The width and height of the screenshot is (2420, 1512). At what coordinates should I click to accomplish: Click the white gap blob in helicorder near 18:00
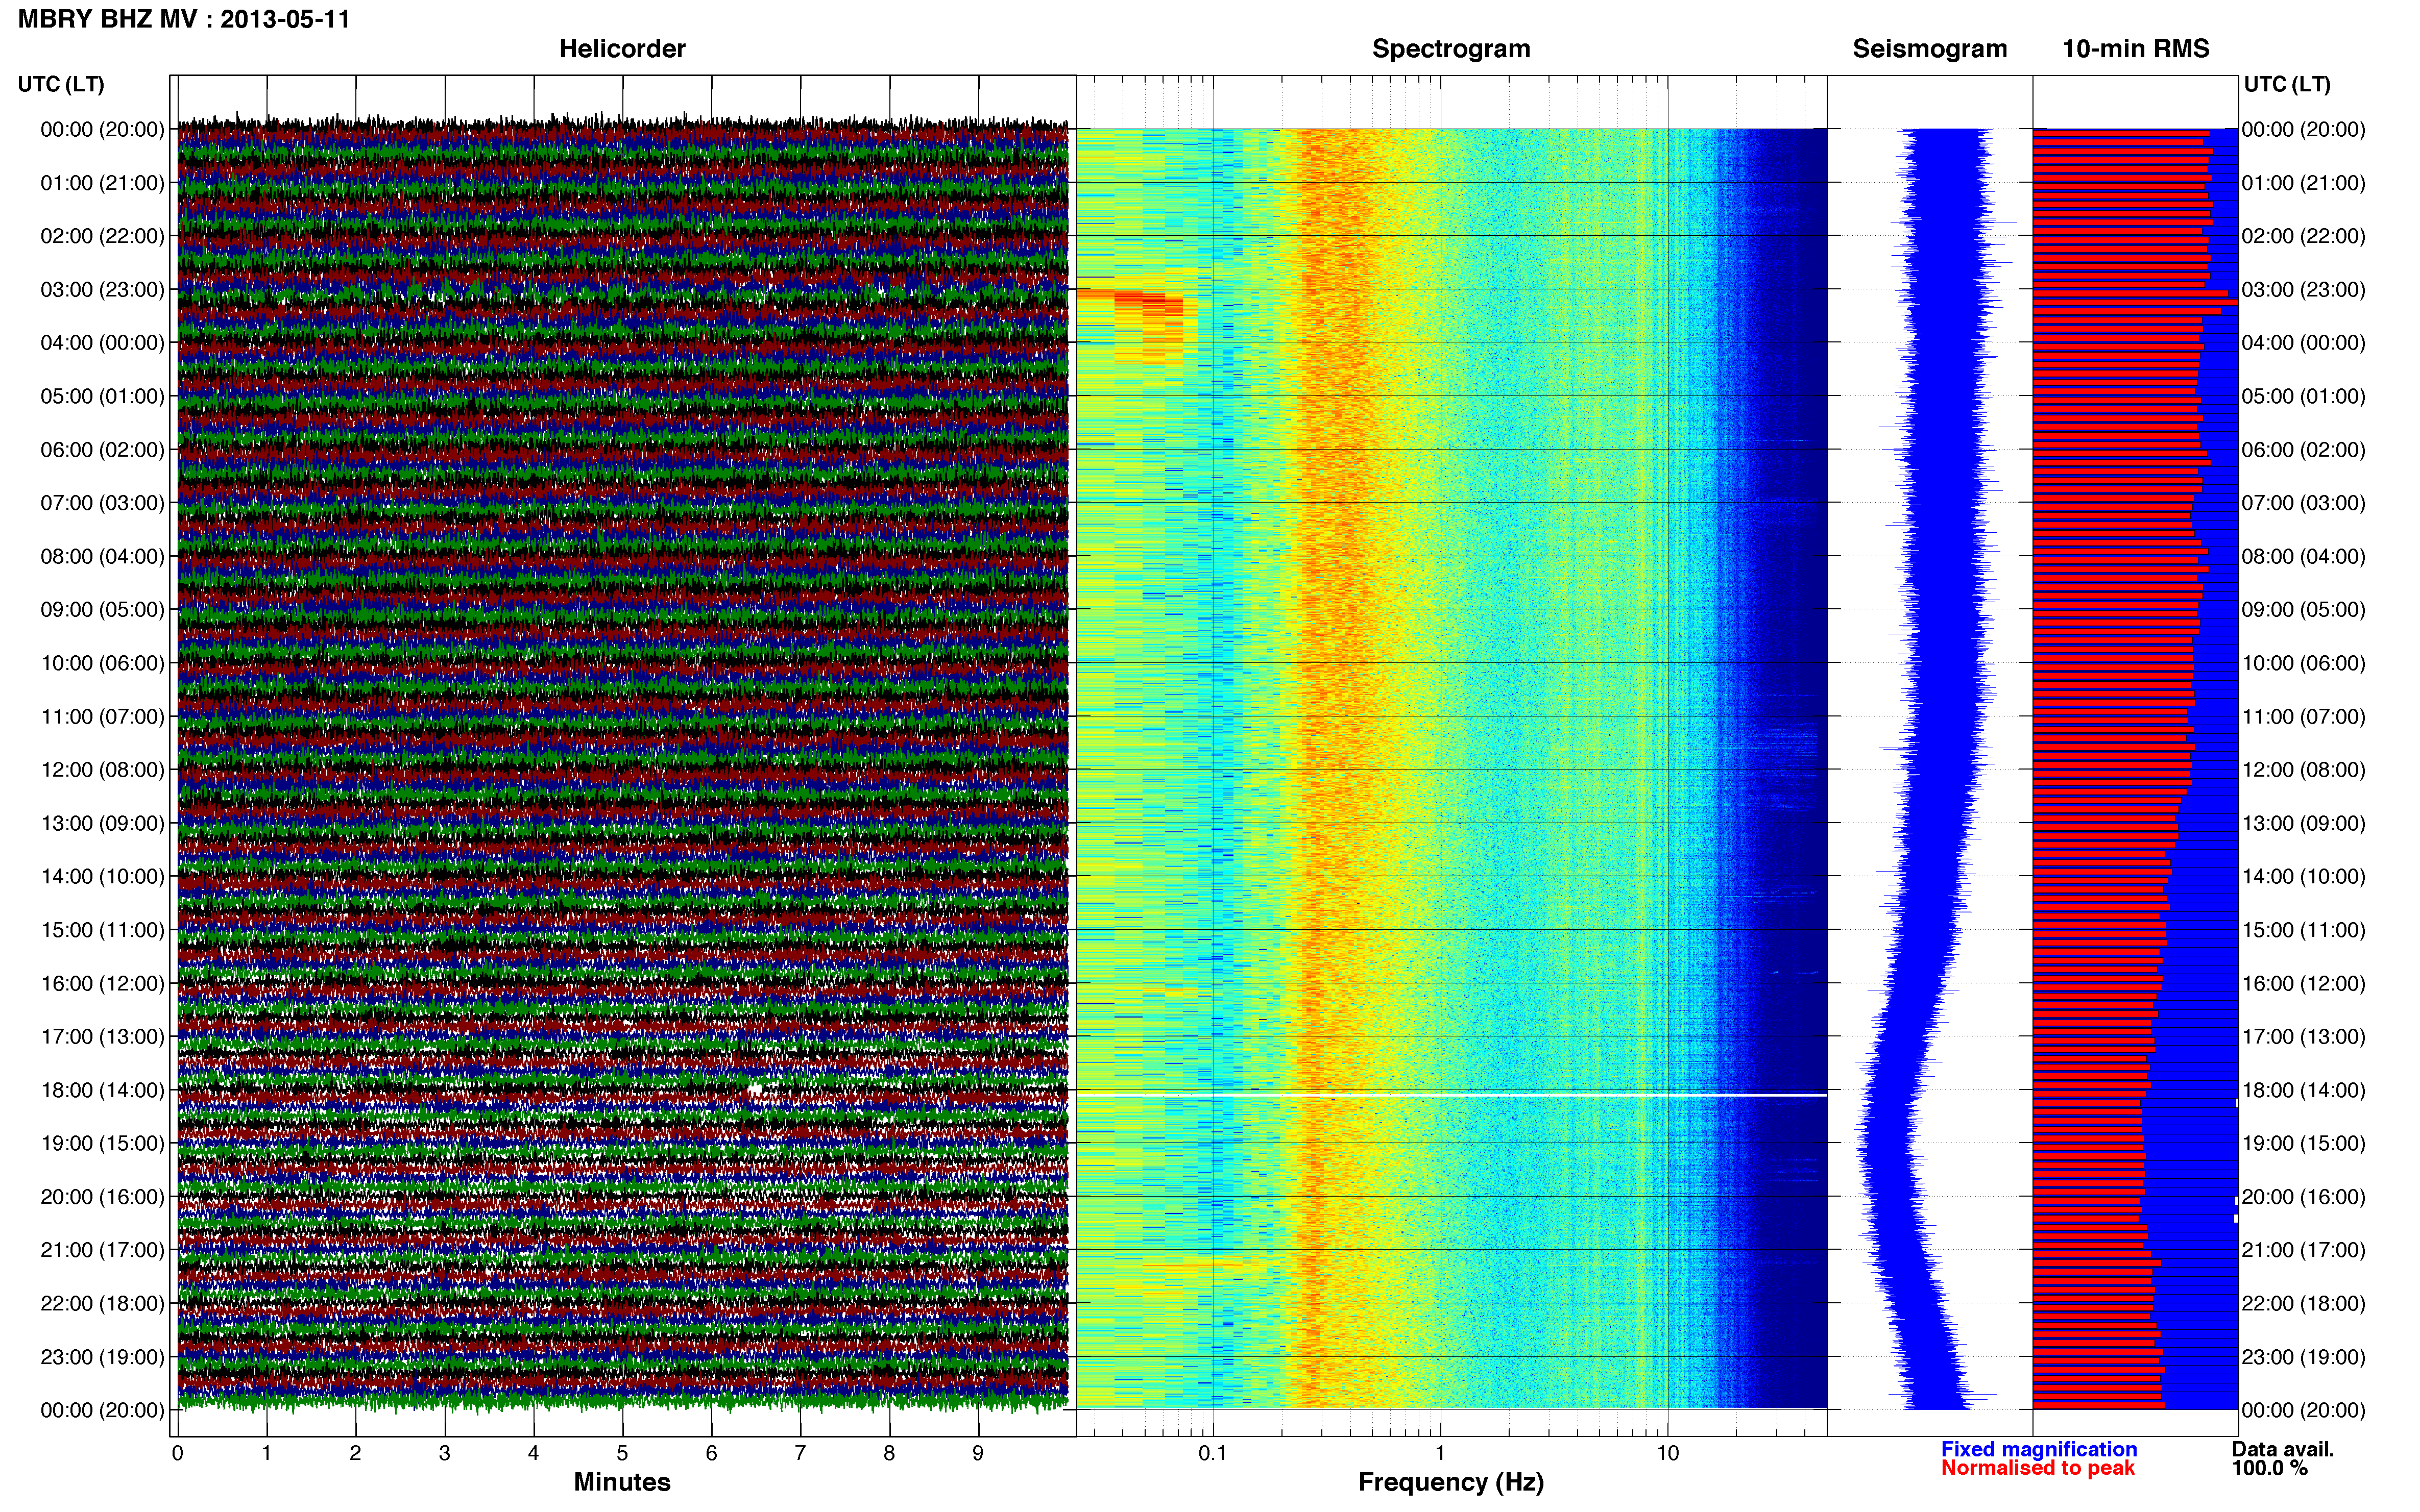pos(755,1089)
